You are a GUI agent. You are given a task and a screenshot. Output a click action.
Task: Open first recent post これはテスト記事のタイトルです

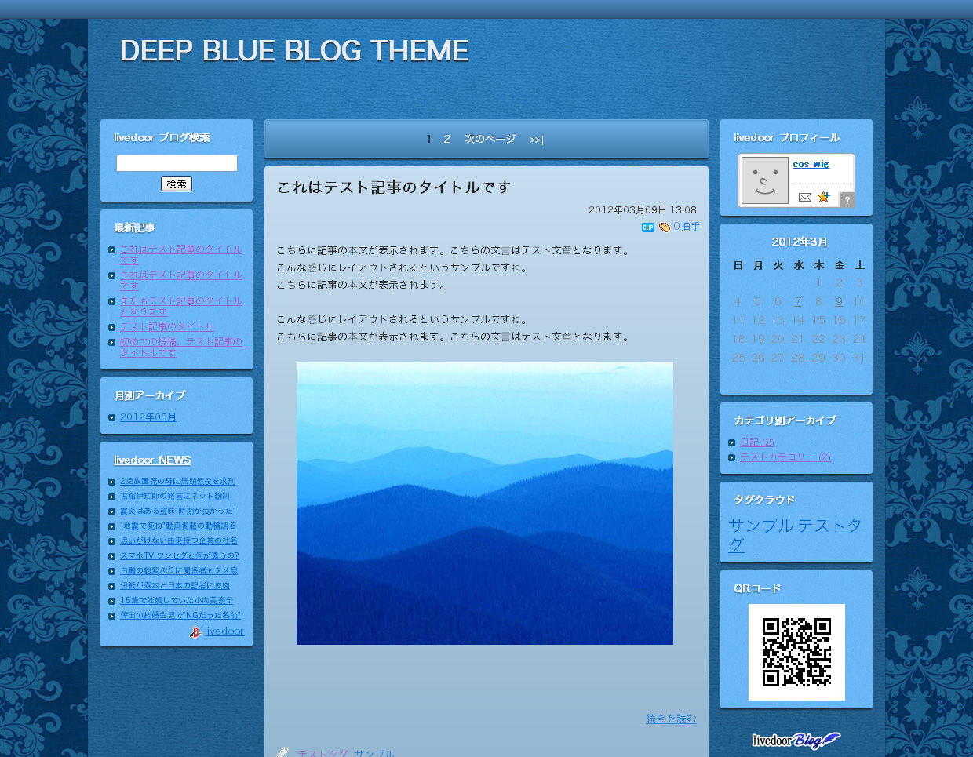tap(180, 254)
